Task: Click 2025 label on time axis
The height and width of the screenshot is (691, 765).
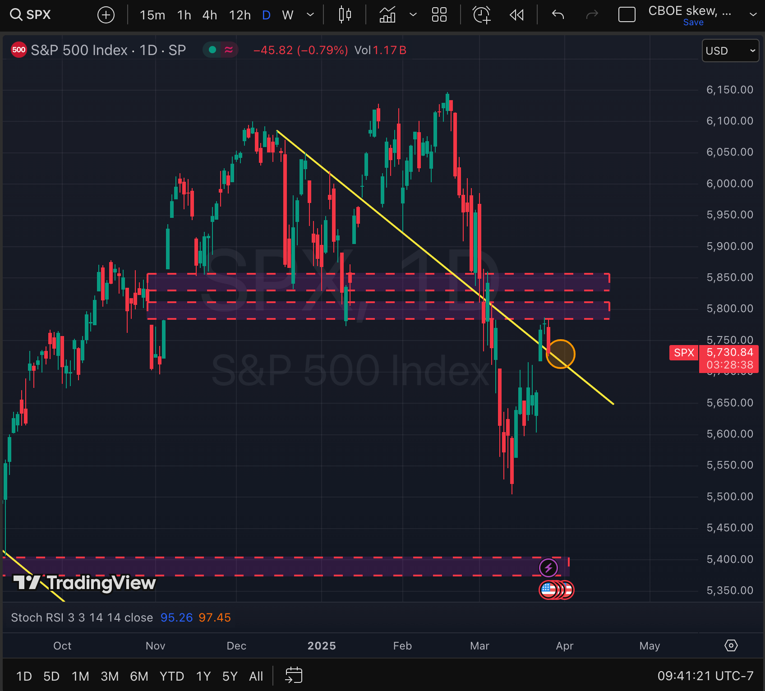Action: click(322, 645)
